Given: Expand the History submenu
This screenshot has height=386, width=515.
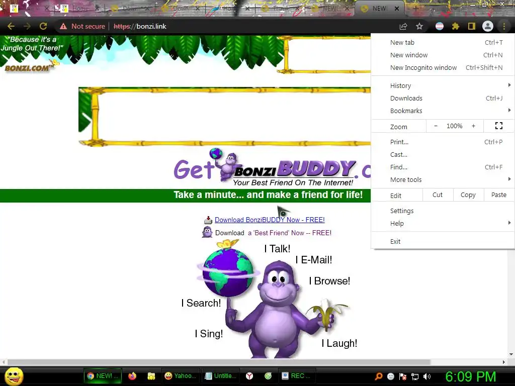Looking at the screenshot, I should pyautogui.click(x=443, y=85).
